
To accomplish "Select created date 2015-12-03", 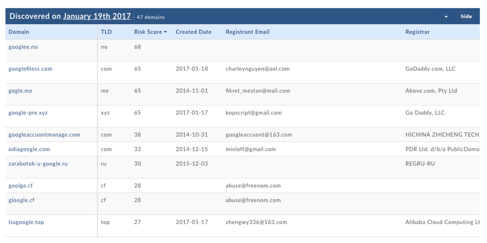I will tap(192, 164).
